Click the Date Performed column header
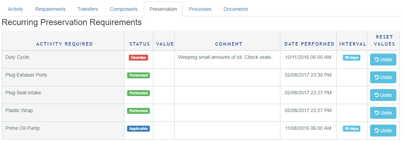404x141 pixels. click(309, 44)
